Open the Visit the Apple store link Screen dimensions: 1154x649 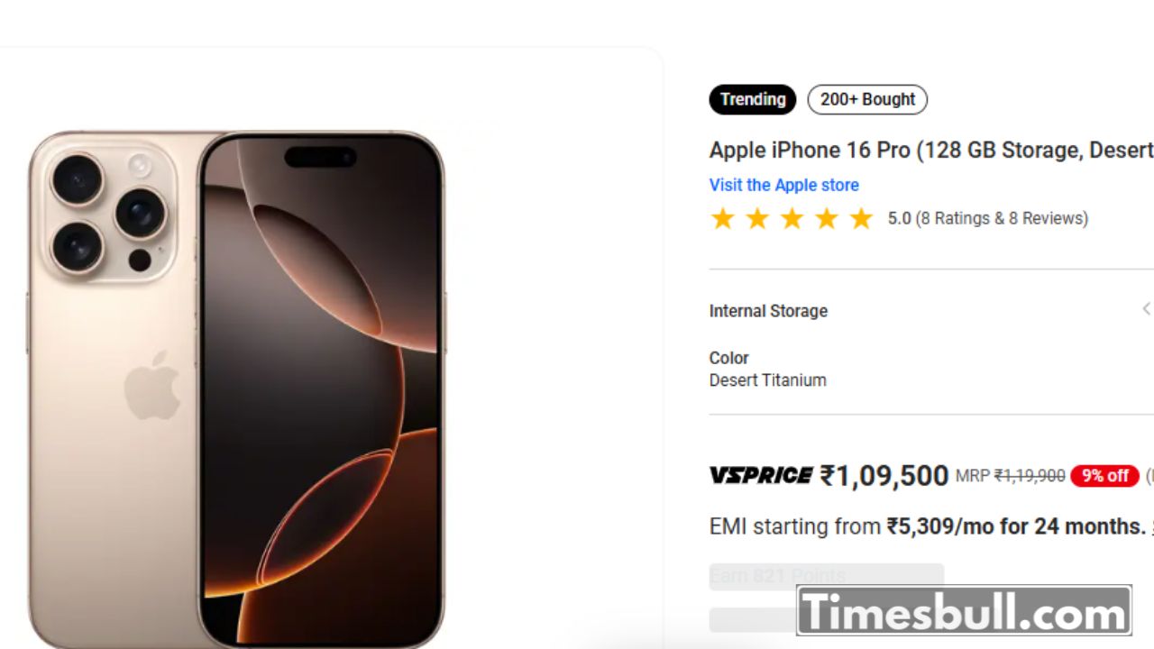tap(783, 185)
